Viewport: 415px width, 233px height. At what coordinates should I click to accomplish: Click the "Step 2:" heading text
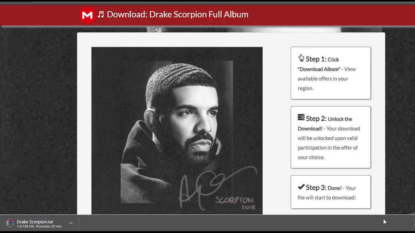[316, 118]
